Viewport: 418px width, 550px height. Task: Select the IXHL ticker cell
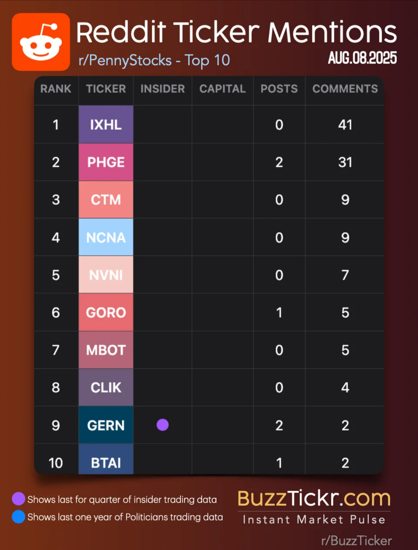tap(106, 125)
